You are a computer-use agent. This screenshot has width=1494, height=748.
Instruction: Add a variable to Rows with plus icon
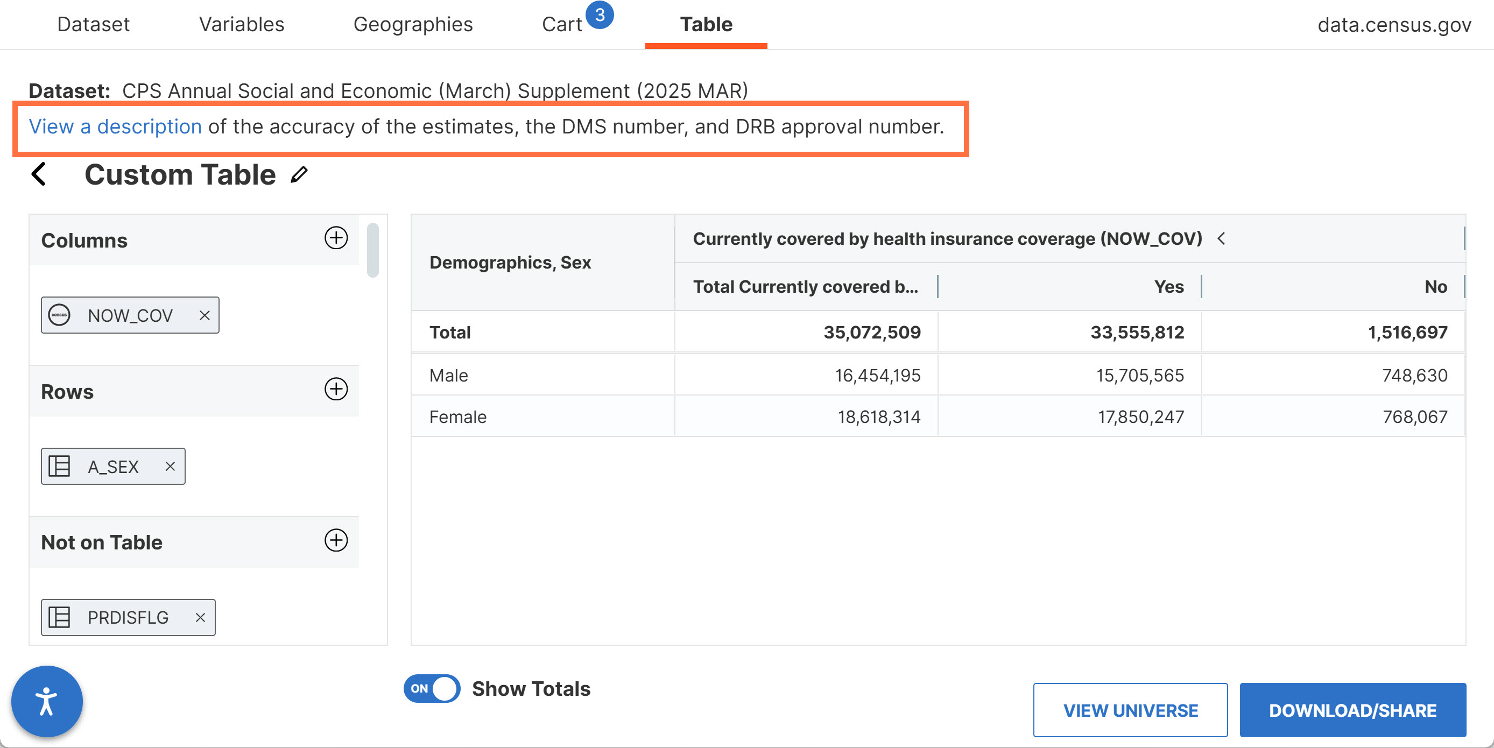point(336,389)
